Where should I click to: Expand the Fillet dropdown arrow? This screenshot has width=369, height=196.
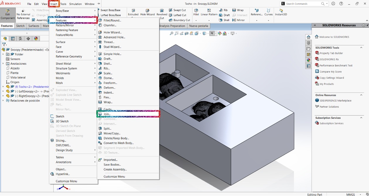coord(196,20)
